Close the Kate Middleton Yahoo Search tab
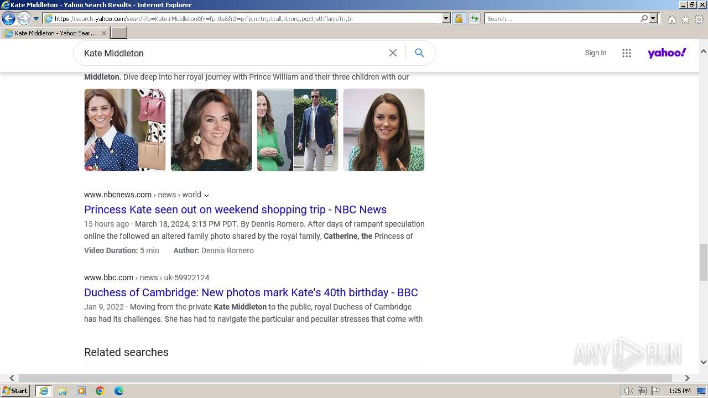Image resolution: width=708 pixels, height=398 pixels. click(x=104, y=33)
